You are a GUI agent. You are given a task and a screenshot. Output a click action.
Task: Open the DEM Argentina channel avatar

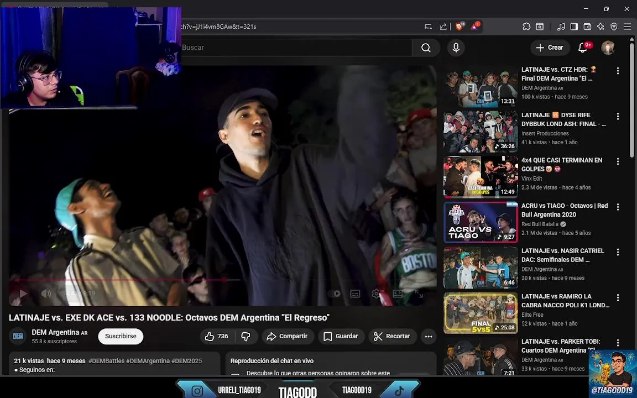click(18, 336)
